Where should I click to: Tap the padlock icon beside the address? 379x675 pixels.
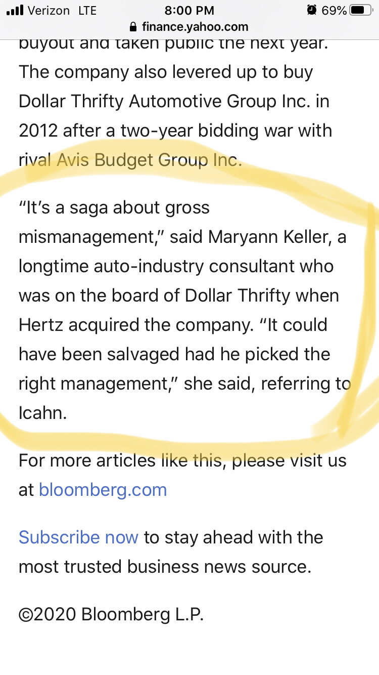point(133,27)
